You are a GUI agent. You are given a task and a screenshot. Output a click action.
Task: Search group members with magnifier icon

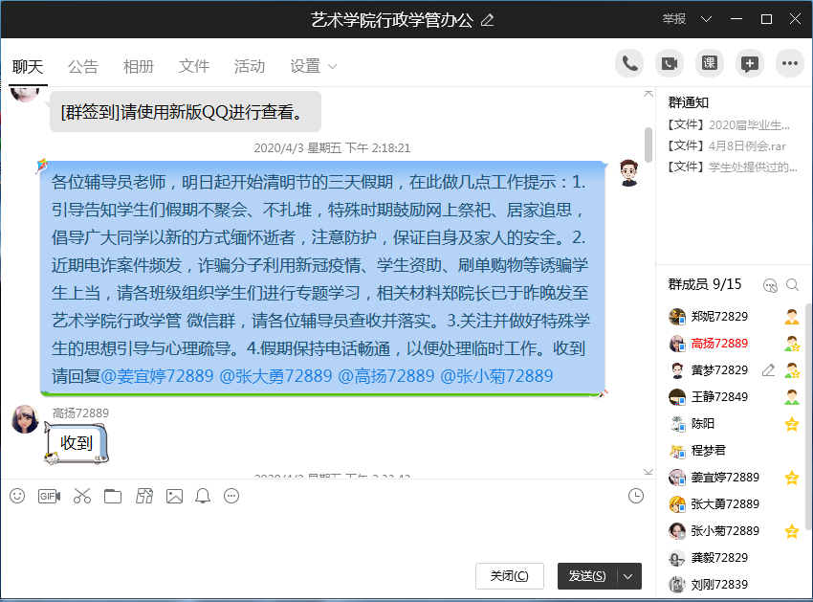pyautogui.click(x=792, y=284)
